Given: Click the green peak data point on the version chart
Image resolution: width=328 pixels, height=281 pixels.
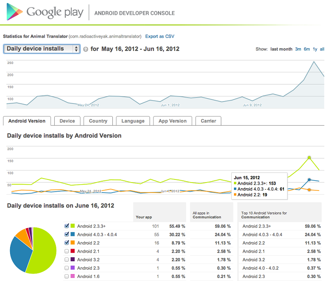Looking at the screenshot, I should coord(309,157).
